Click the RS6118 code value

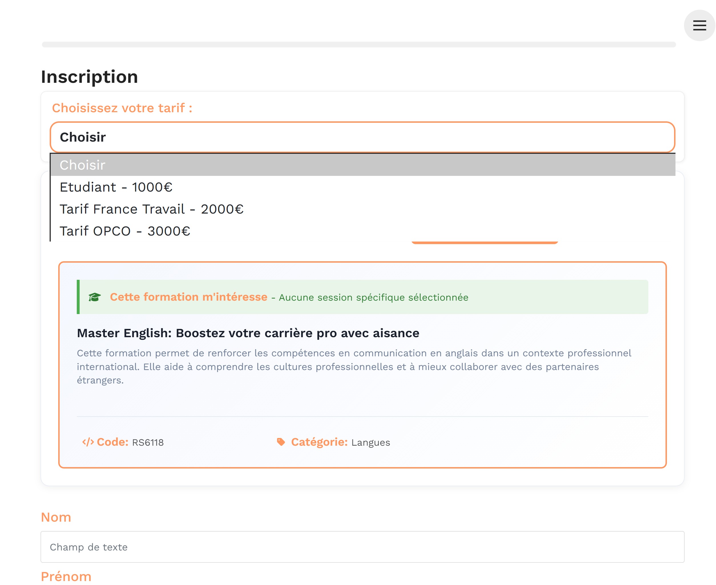tap(148, 443)
